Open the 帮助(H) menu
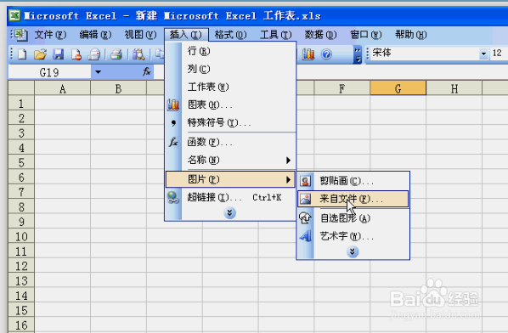This screenshot has width=508, height=333. point(411,35)
